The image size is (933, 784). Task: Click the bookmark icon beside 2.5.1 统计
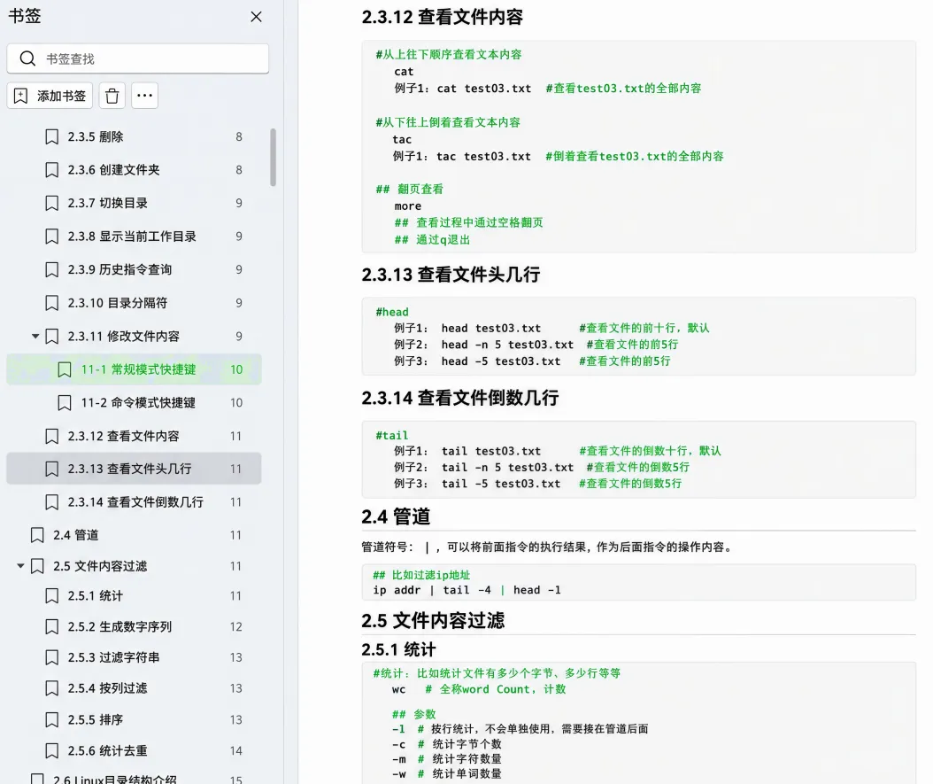[x=51, y=596]
